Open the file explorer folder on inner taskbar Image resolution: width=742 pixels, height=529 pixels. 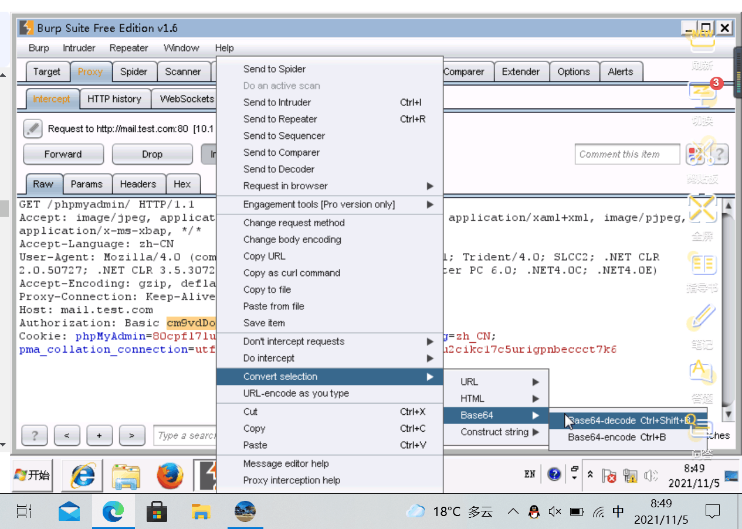click(x=126, y=476)
